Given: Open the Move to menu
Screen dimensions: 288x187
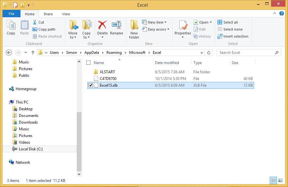Looking at the screenshot, I should click(73, 29).
